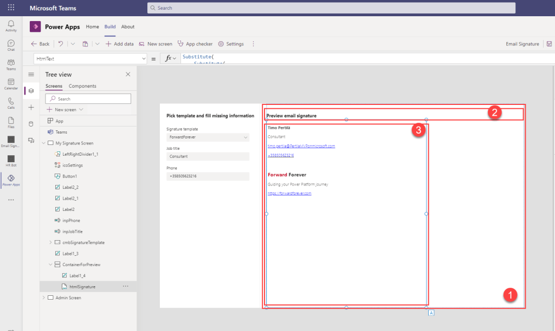Image resolution: width=555 pixels, height=331 pixels.
Task: Select the Button1 item in tree view
Action: click(69, 176)
